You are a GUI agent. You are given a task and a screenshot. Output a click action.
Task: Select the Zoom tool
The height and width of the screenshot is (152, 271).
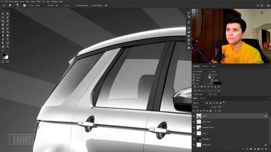[8, 46]
